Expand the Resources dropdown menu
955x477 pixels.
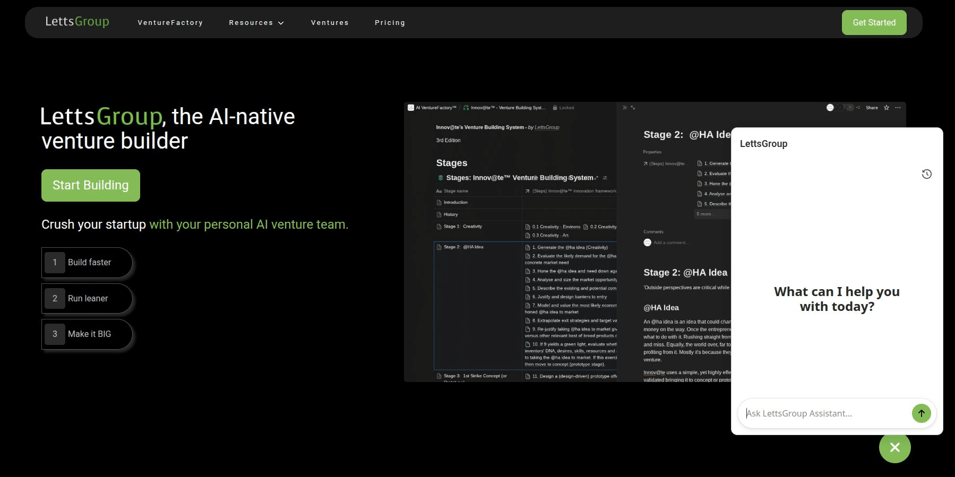pos(256,23)
